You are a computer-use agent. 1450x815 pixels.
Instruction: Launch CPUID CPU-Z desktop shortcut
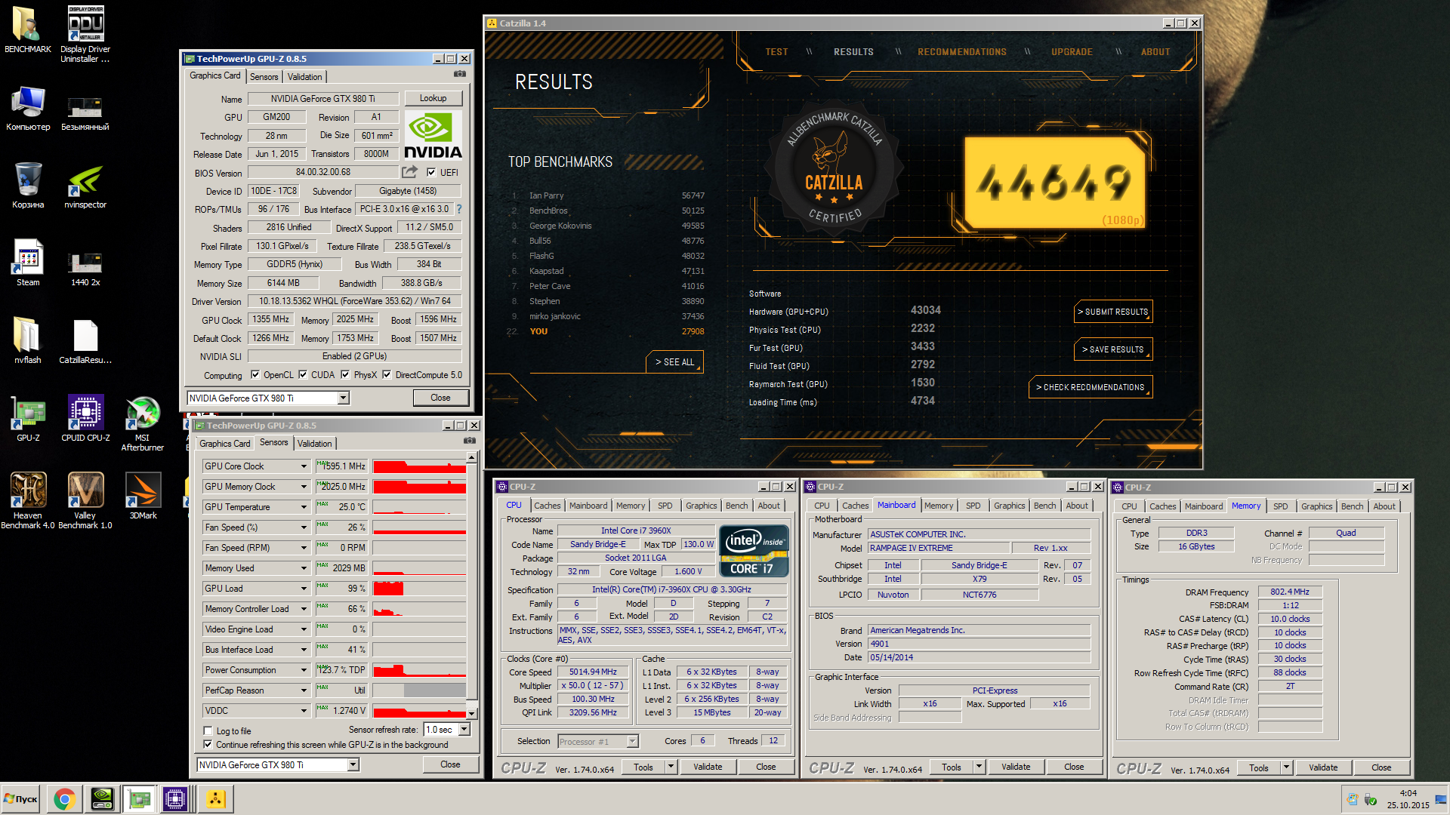[85, 419]
